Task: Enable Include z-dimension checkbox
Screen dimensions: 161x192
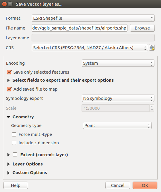Action: 14,143
